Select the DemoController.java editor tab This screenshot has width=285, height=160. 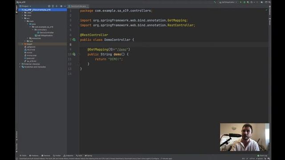pos(78,6)
